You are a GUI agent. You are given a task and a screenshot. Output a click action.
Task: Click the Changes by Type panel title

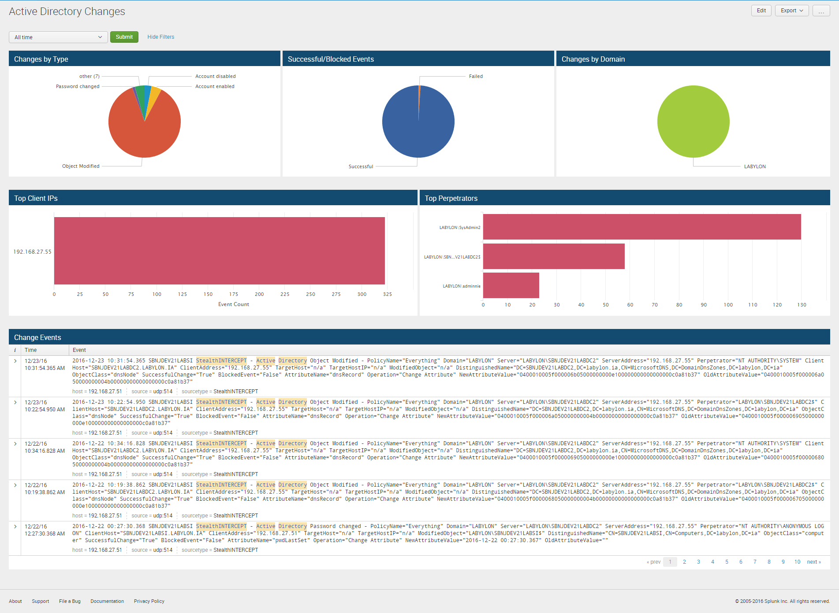(41, 59)
